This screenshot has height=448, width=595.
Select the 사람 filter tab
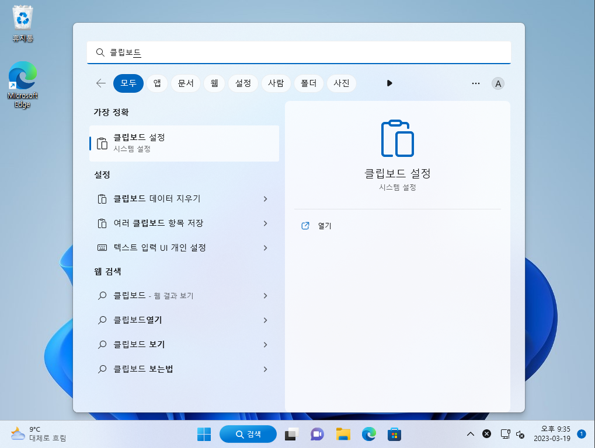(x=276, y=83)
